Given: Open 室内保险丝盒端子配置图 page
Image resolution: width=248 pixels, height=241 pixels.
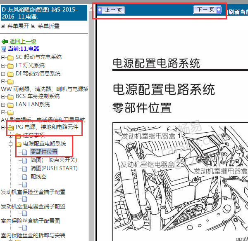Looking at the screenshot, I should (30, 221).
